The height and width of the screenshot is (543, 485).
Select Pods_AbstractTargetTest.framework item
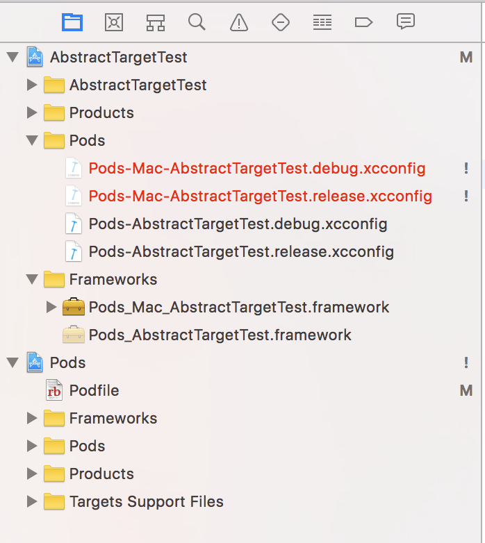pos(220,335)
